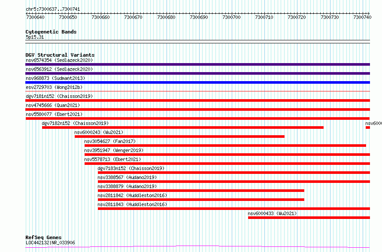Click the thin red line of esv2729703
This screenshot has height=252, width=382.
(x=197, y=91)
